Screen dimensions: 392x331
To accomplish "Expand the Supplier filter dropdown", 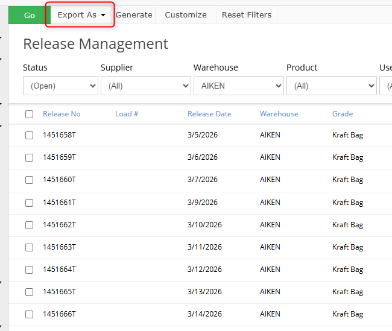I will pos(145,86).
